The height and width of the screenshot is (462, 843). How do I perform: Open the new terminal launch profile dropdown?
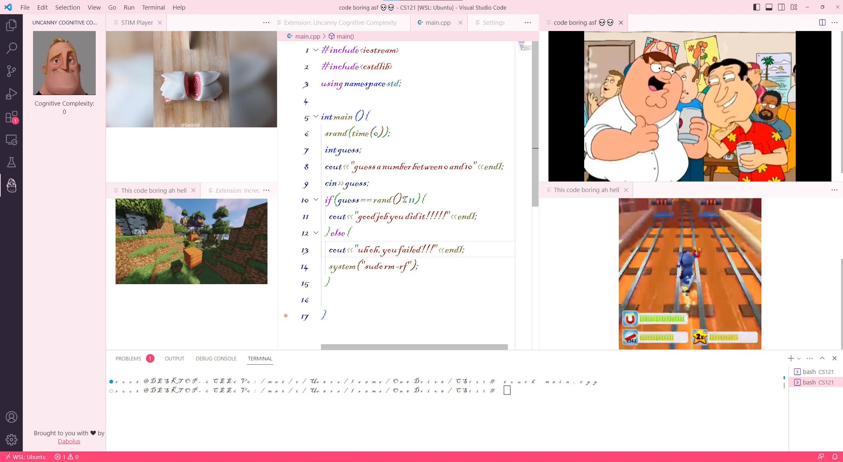799,359
